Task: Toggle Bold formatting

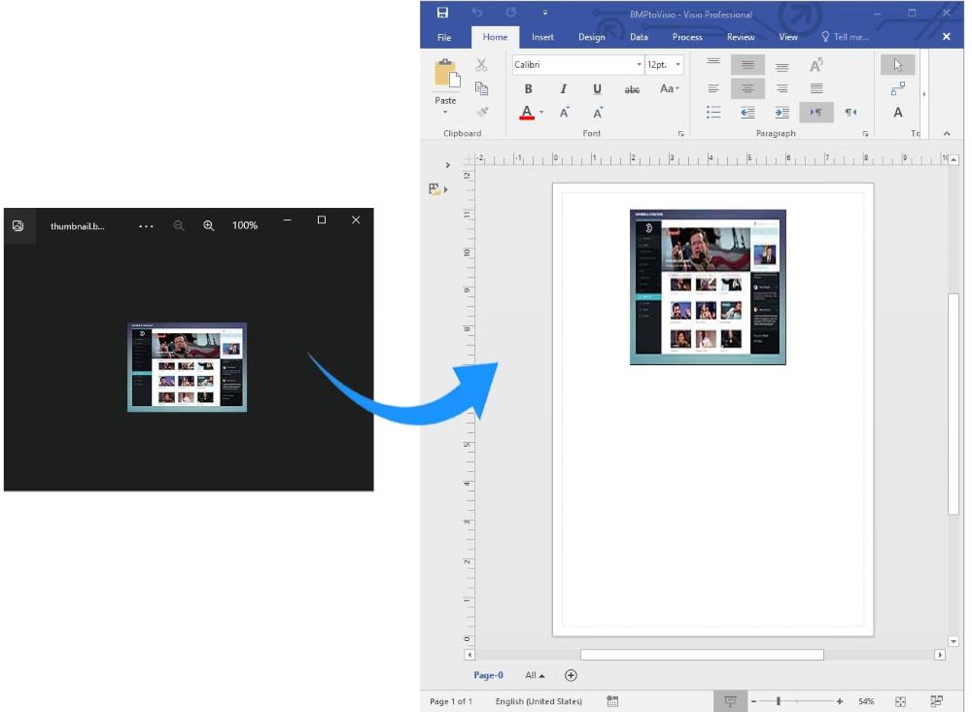Action: (528, 89)
